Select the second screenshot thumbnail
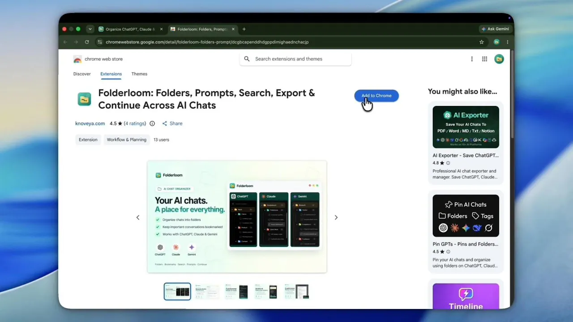Viewport: 573px width, 322px height. point(207,292)
